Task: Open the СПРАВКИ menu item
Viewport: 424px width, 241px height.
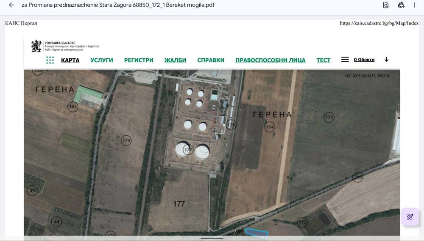Action: pyautogui.click(x=211, y=60)
